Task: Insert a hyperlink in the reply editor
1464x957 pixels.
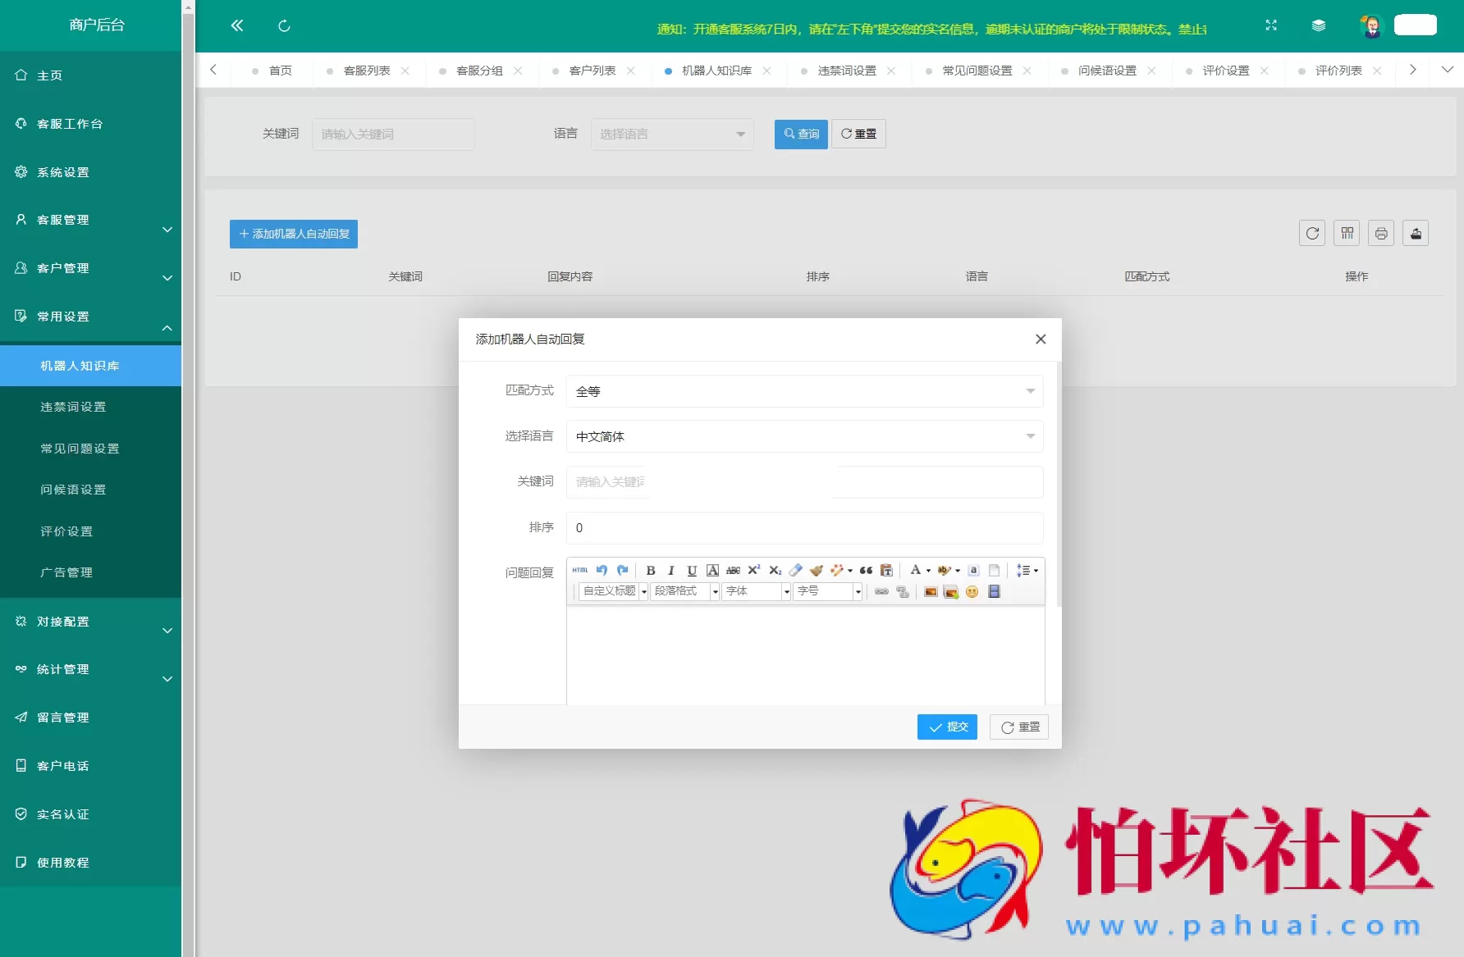Action: point(881,592)
